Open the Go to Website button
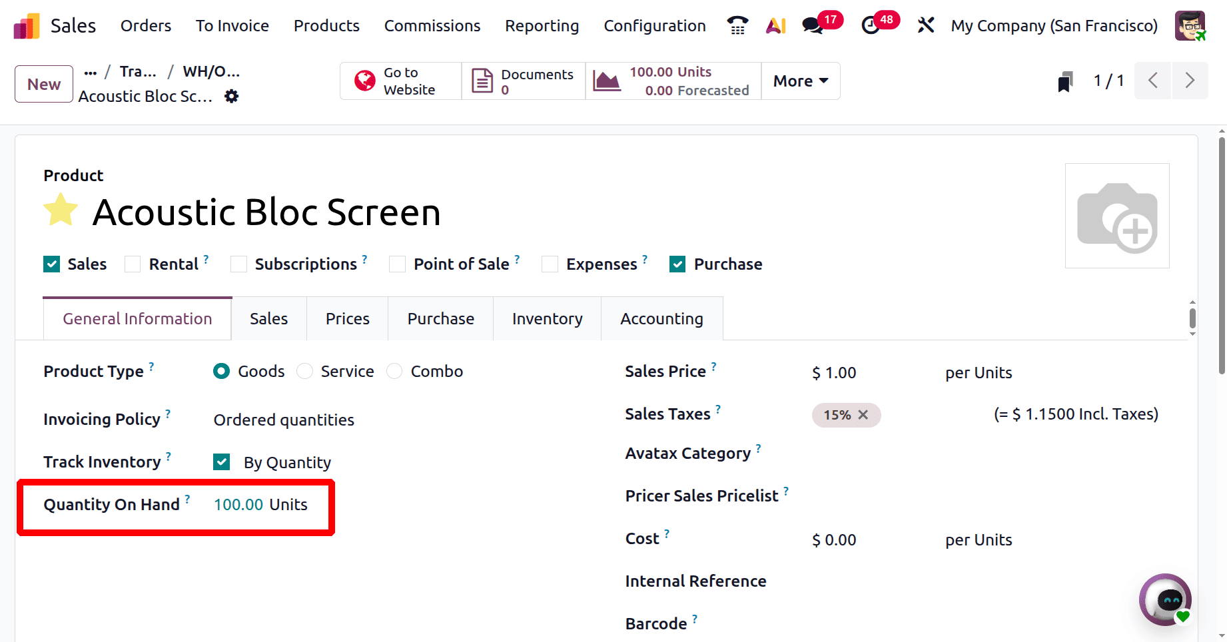This screenshot has width=1227, height=642. click(400, 81)
